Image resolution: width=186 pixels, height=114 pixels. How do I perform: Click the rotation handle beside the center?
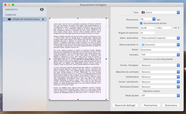[x=91, y=59]
